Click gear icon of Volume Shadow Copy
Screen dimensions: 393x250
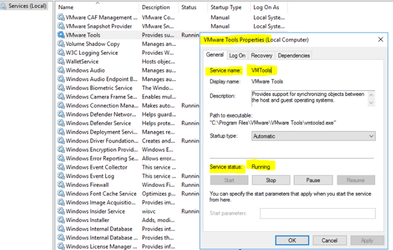[61, 43]
